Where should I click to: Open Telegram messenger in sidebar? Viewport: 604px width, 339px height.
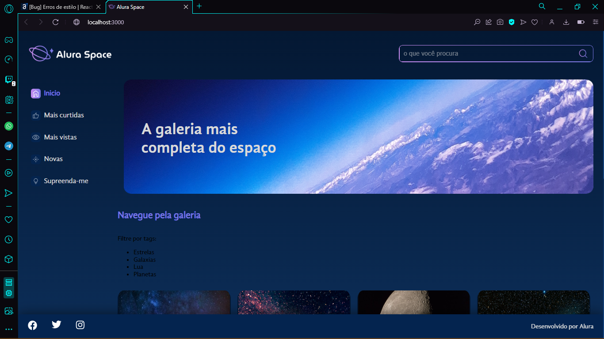8,146
